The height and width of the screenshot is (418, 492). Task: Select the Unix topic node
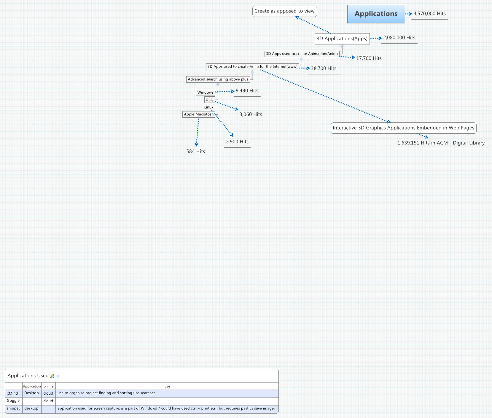coord(209,100)
